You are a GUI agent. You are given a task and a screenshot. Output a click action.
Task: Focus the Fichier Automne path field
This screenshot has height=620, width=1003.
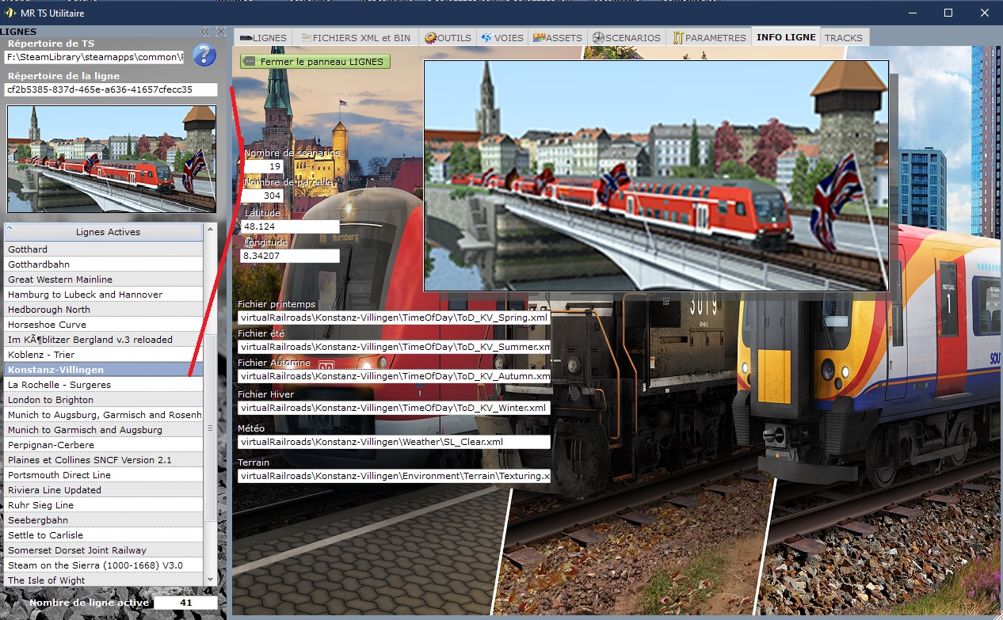[x=394, y=376]
